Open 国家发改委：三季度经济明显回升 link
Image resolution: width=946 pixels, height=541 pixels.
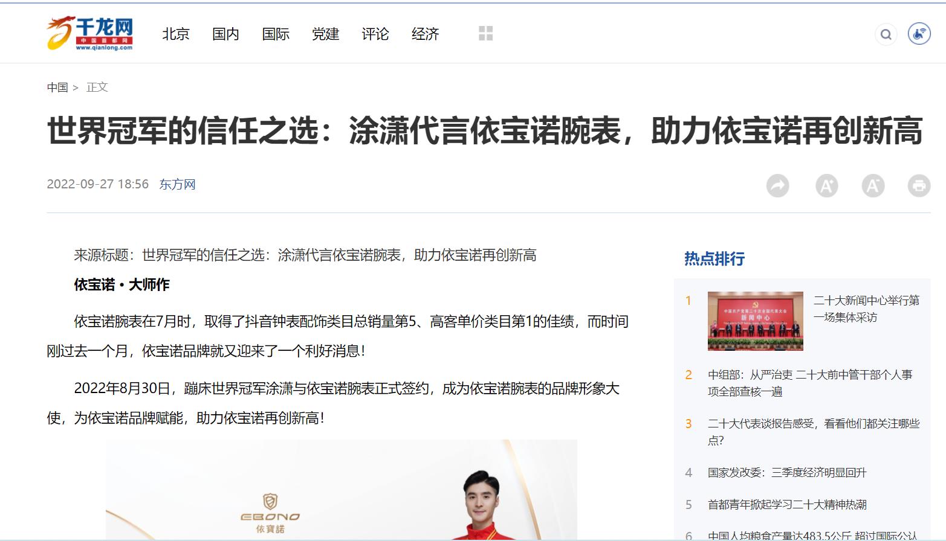coord(787,472)
